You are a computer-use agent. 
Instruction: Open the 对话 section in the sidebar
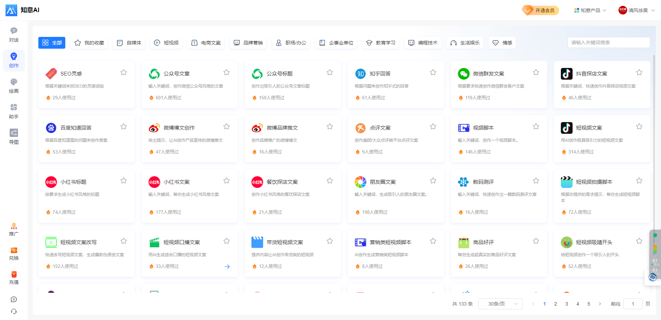(13, 34)
